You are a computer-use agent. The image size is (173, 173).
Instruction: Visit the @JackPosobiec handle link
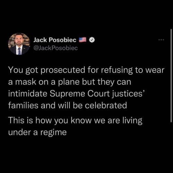(56, 48)
